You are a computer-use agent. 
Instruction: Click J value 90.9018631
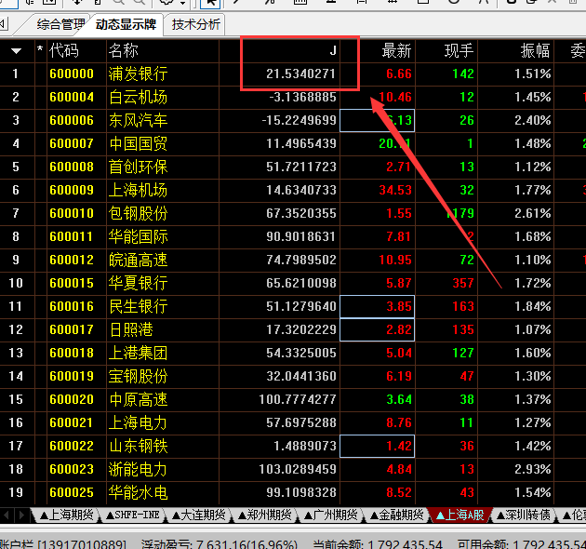pos(300,236)
